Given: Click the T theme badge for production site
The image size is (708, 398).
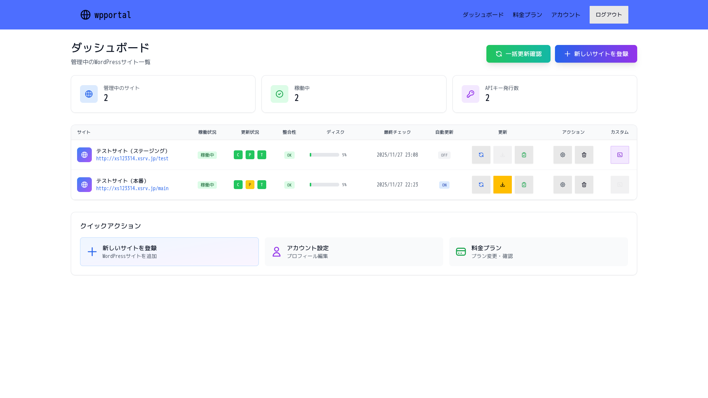Looking at the screenshot, I should pos(262,185).
